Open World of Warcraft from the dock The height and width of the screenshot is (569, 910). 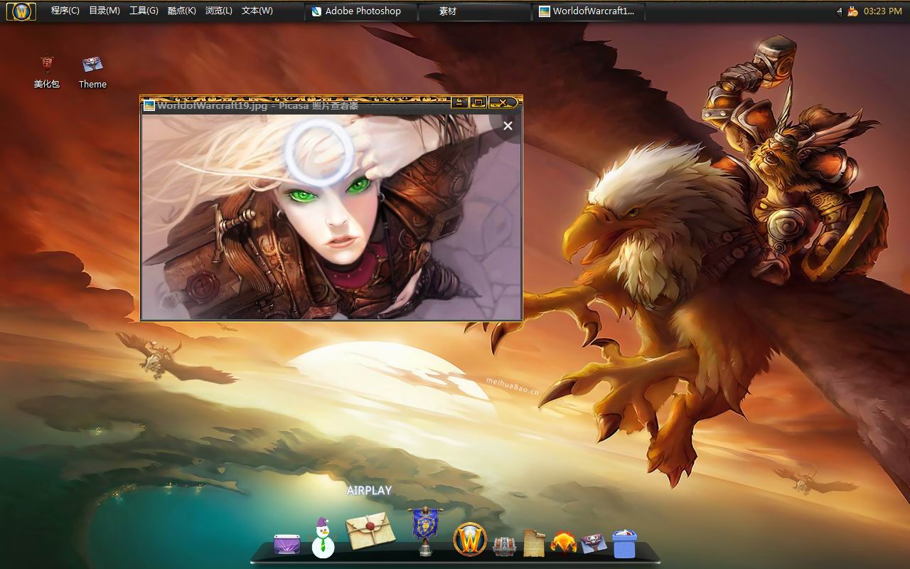(470, 538)
